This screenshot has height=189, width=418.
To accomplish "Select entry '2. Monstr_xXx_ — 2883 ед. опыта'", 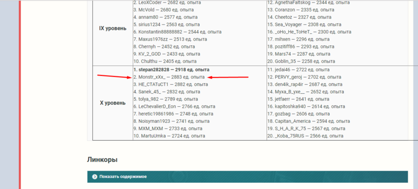I will coord(169,77).
